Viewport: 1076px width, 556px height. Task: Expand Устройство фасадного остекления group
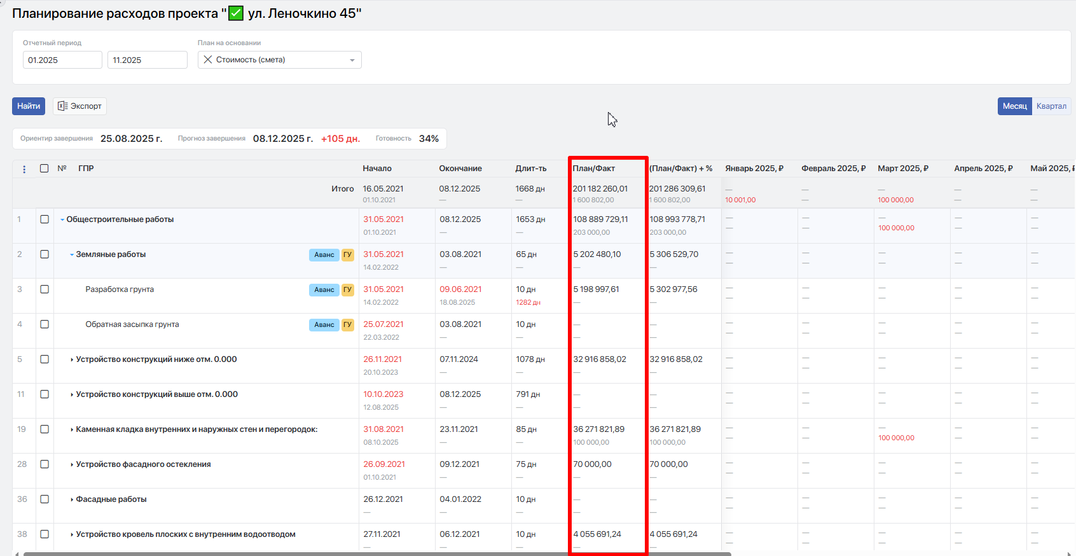(x=72, y=465)
